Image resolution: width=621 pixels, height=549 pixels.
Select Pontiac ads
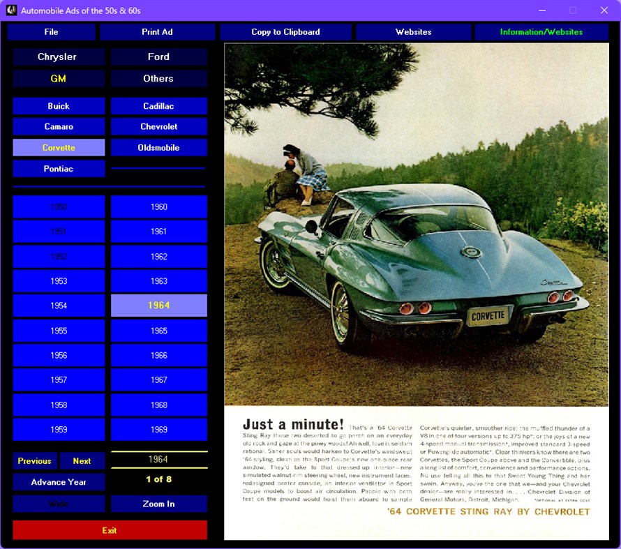(59, 168)
